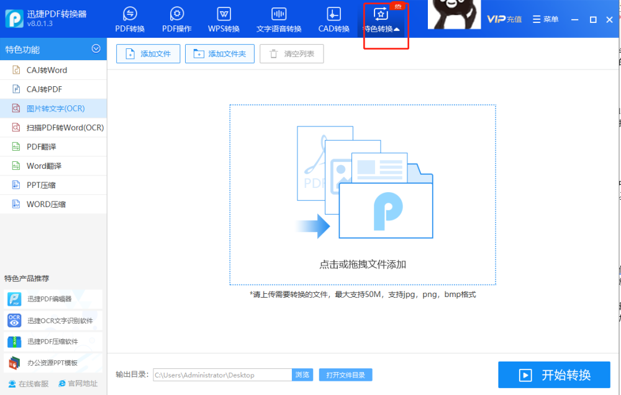Click the 文字语音转换 waveform icon
The image size is (621, 395).
coord(279,14)
